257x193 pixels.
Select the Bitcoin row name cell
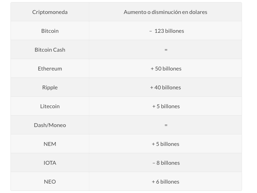click(x=50, y=31)
